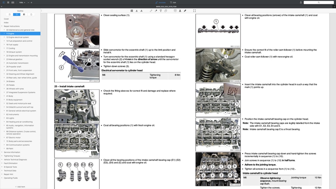Select the text annotation tool
Image resolution: width=336 pixels, height=189 pixels.
(161, 10)
